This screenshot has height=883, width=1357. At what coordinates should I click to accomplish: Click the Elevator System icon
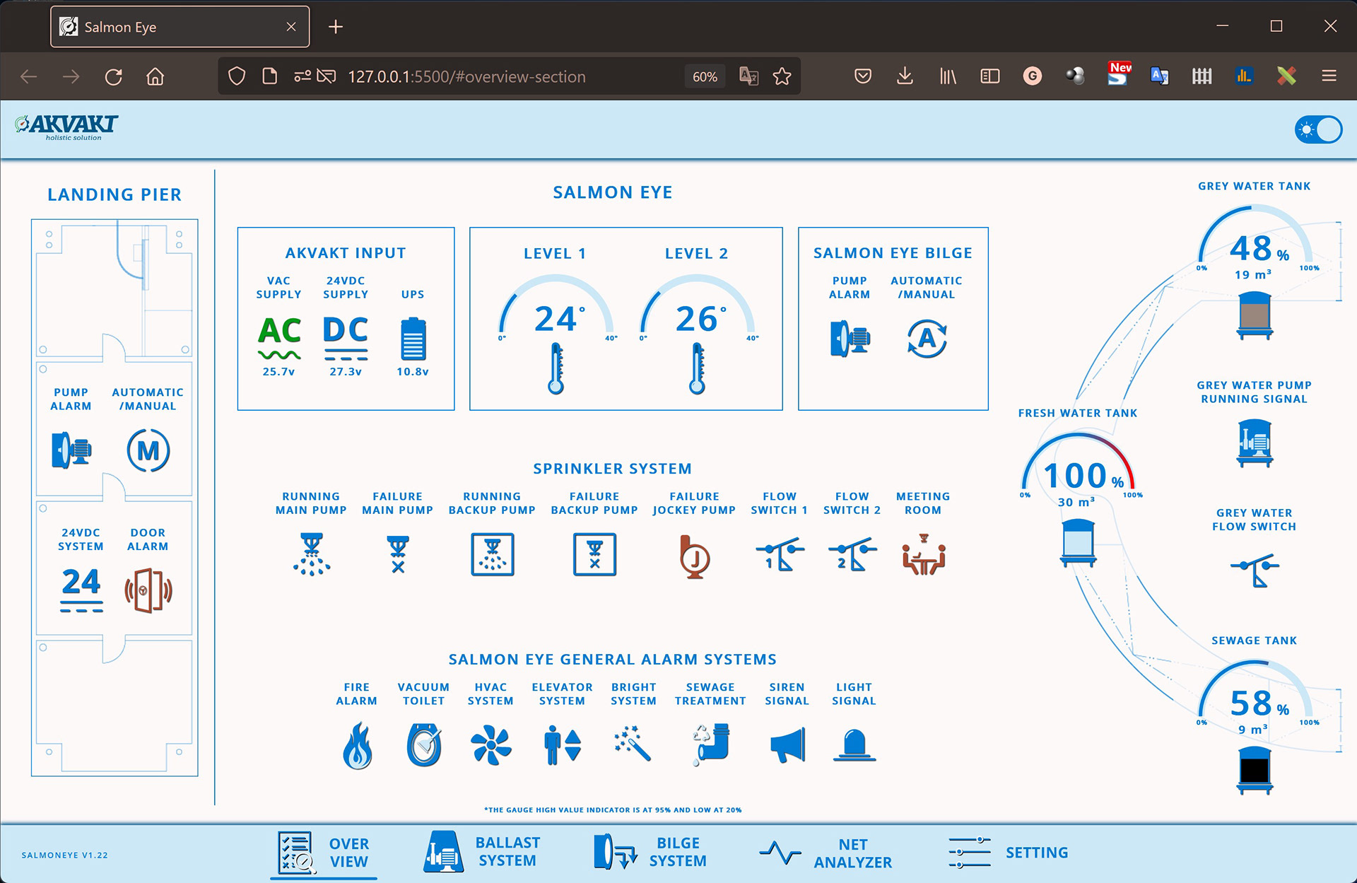[x=563, y=745]
